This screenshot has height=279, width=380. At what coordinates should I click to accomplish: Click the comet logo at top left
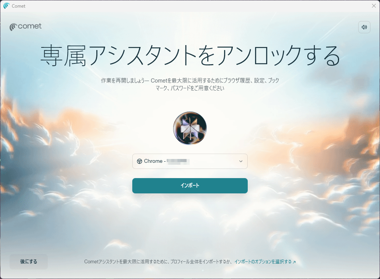[26, 27]
